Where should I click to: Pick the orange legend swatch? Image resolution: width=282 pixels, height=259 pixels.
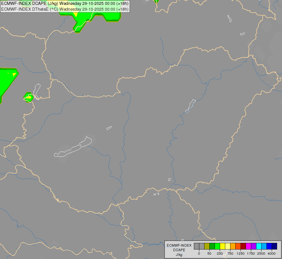[233, 246]
